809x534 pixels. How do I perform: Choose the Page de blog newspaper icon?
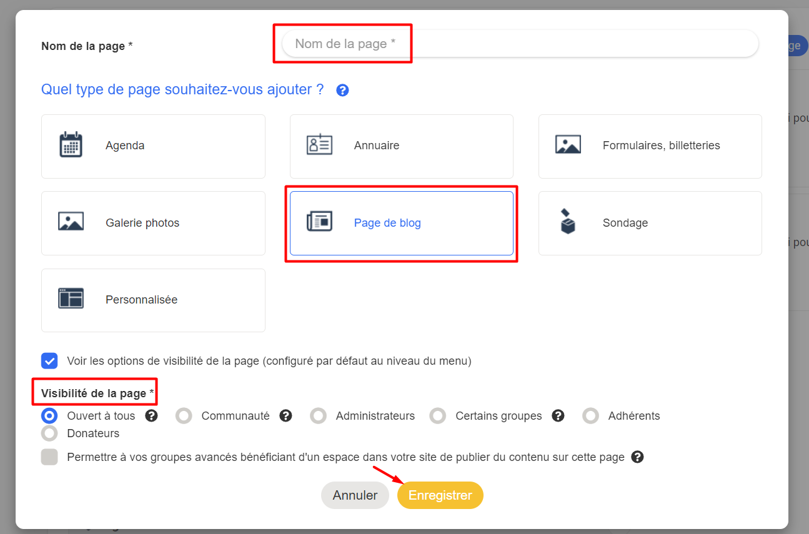pos(319,222)
